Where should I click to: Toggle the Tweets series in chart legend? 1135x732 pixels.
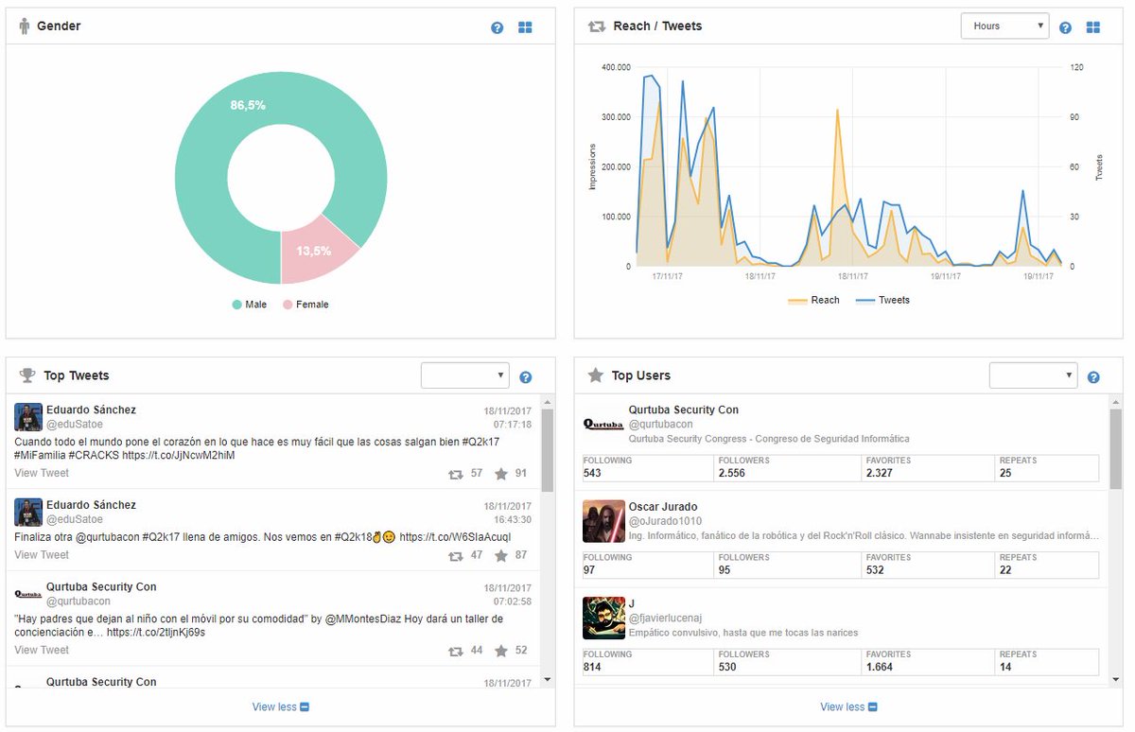pyautogui.click(x=882, y=300)
